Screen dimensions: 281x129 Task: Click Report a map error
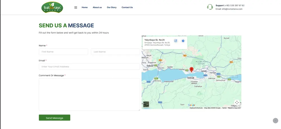tap(234, 108)
